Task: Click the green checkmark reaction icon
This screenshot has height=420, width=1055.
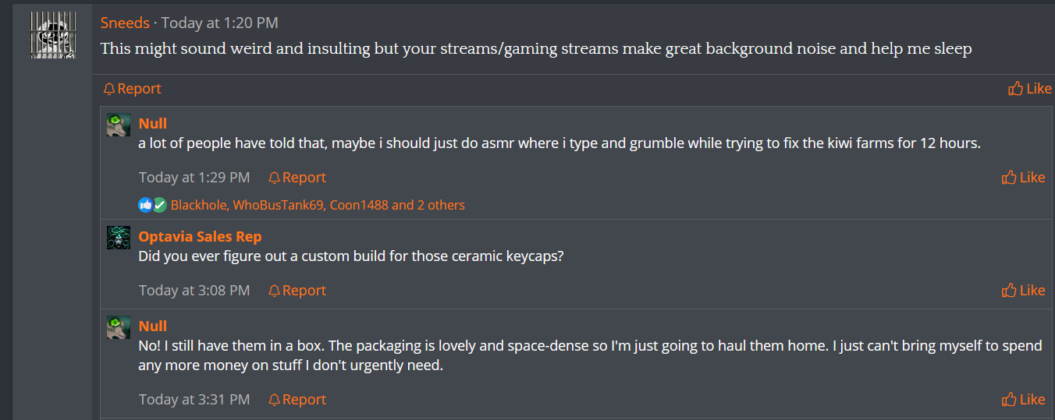Action: 160,205
